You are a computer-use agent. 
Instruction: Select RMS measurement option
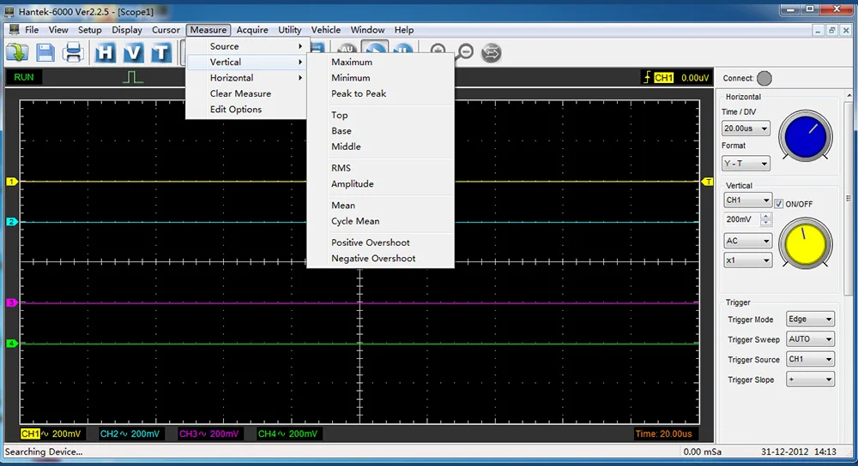pos(341,168)
